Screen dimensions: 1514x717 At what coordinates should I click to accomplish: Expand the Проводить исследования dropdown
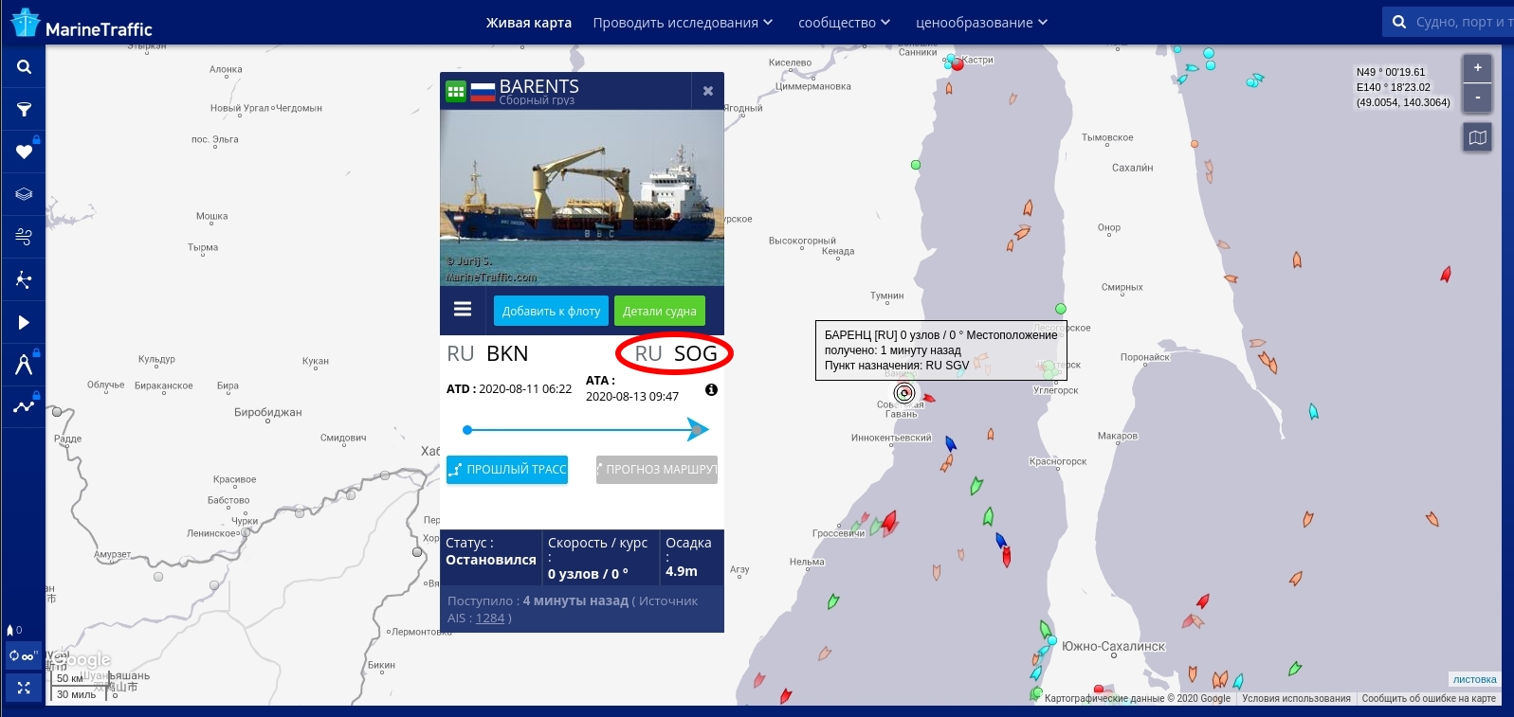point(683,23)
